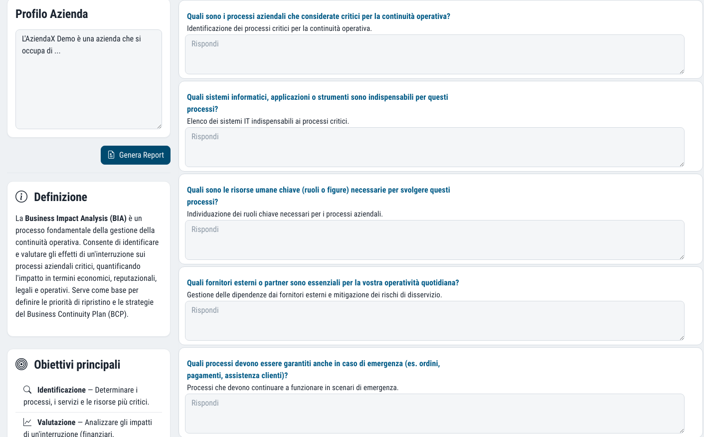This screenshot has height=437, width=704.
Task: Focus the answer box for indispensable IT systems
Action: (x=435, y=147)
